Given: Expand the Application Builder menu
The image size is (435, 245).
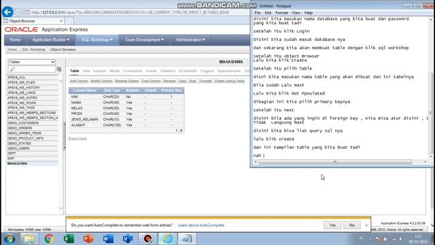Looking at the screenshot, I should 50,39.
